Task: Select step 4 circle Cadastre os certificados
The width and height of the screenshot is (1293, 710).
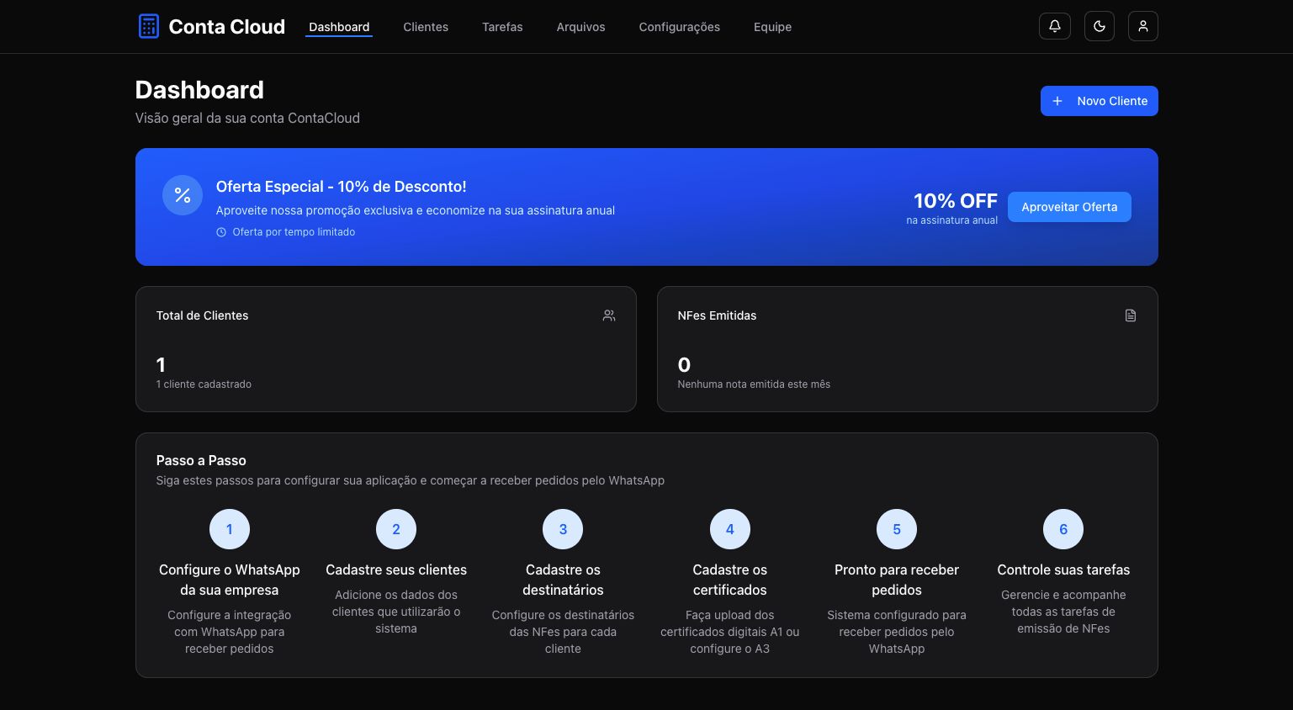Action: coord(729,529)
